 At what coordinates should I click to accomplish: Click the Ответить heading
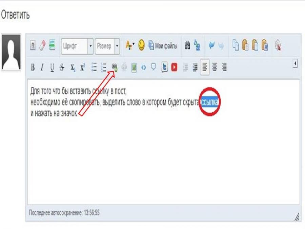point(15,15)
